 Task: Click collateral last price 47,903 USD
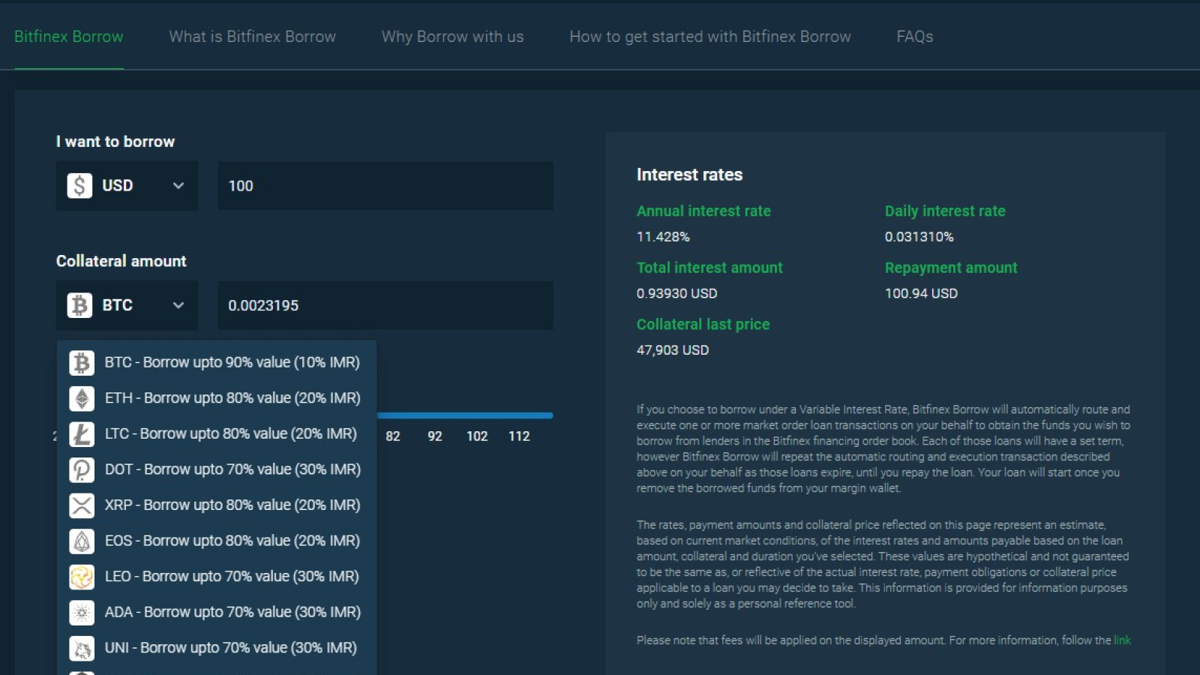point(673,350)
